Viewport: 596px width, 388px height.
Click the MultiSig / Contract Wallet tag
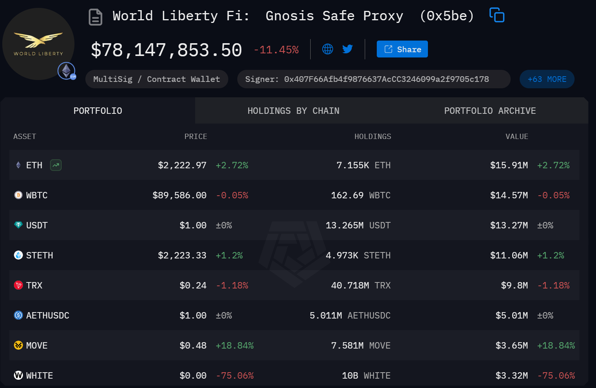click(156, 79)
